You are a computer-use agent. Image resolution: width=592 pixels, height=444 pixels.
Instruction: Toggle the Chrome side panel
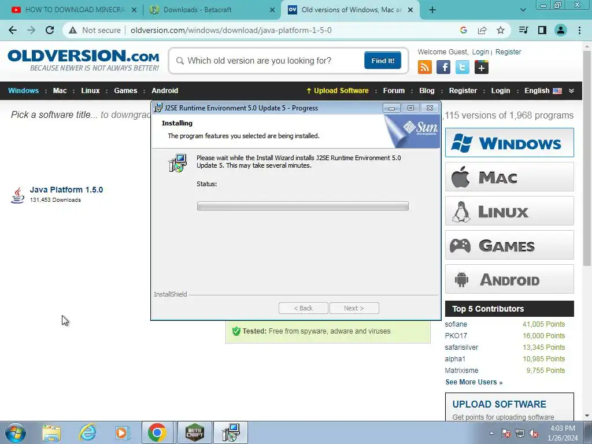click(542, 30)
